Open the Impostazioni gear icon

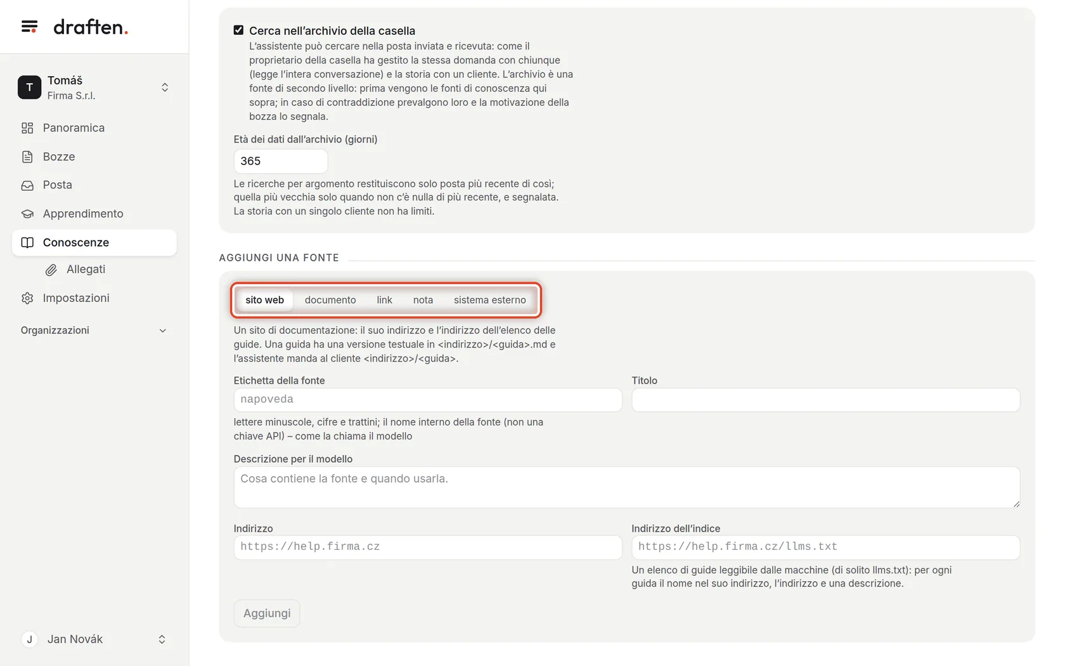click(27, 298)
